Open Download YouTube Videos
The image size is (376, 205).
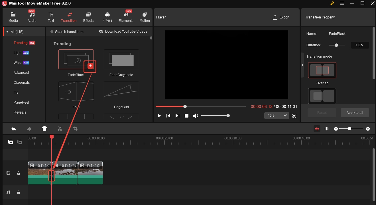(123, 32)
